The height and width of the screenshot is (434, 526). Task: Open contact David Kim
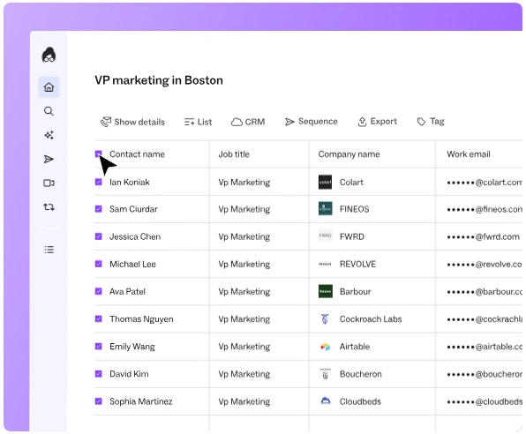[129, 374]
